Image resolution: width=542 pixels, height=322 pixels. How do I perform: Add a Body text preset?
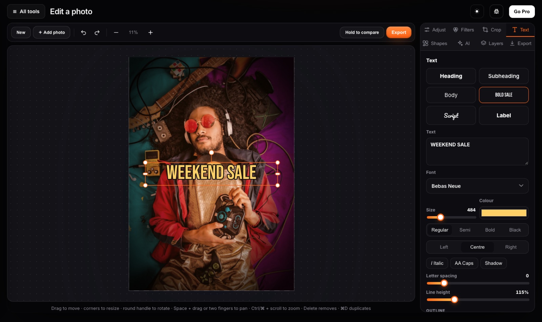tap(451, 95)
